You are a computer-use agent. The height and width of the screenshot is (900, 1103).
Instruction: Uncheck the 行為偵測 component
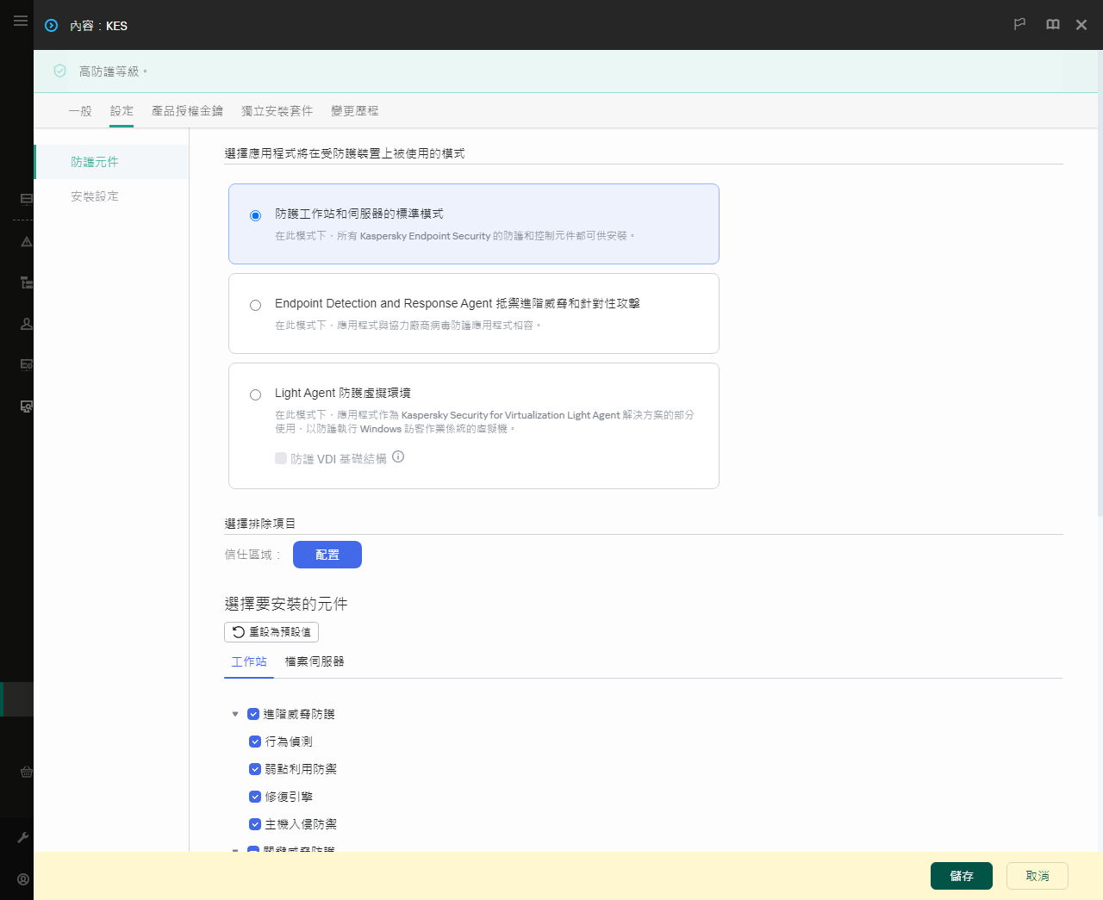(x=255, y=742)
